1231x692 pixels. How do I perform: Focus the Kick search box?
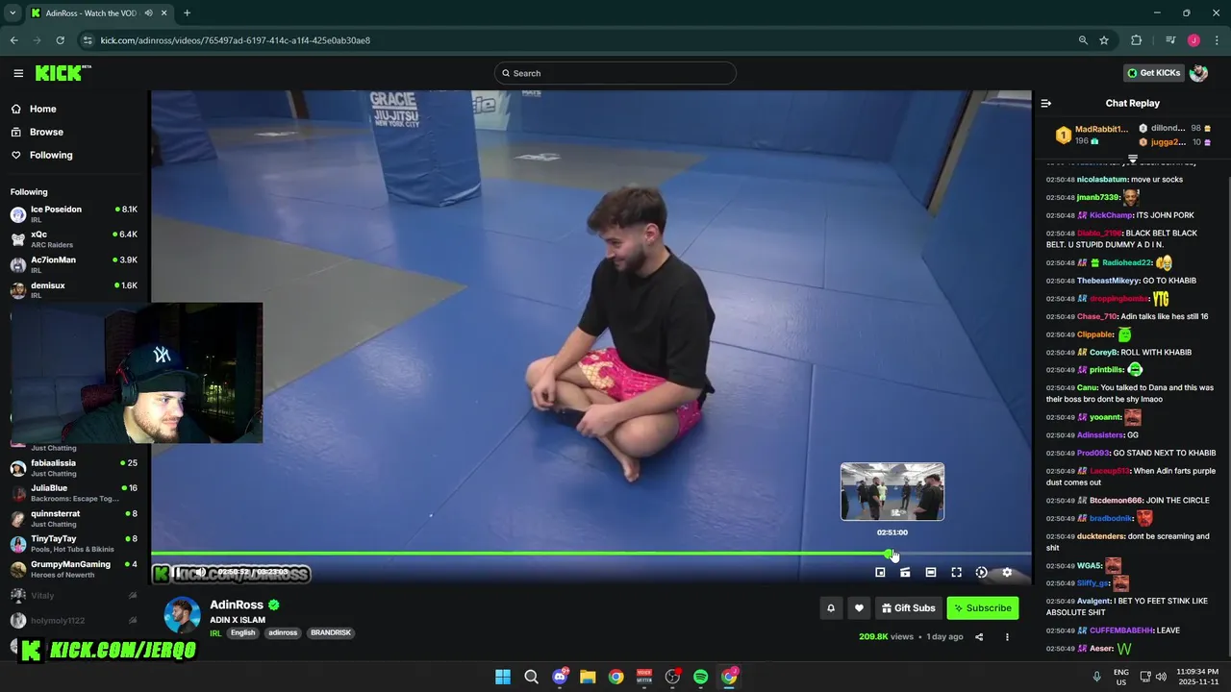[x=615, y=73]
